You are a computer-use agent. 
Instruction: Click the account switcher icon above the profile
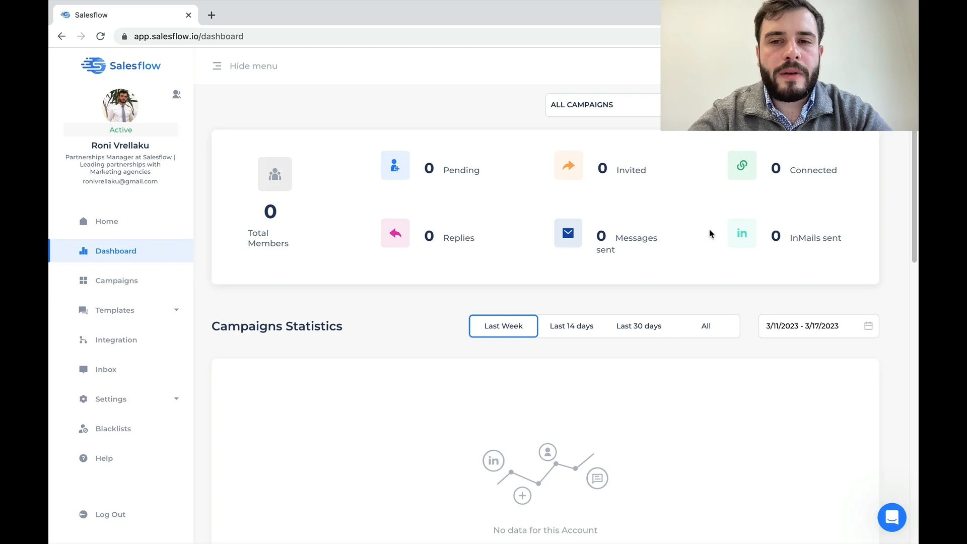[x=176, y=94]
